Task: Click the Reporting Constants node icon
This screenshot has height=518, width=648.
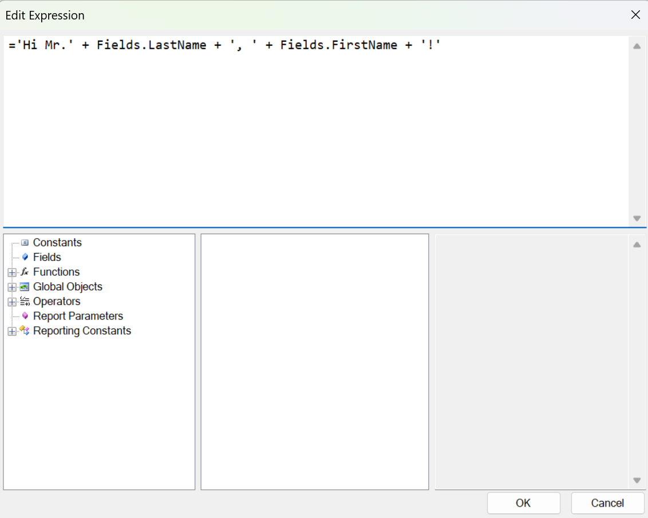Action: click(x=24, y=331)
